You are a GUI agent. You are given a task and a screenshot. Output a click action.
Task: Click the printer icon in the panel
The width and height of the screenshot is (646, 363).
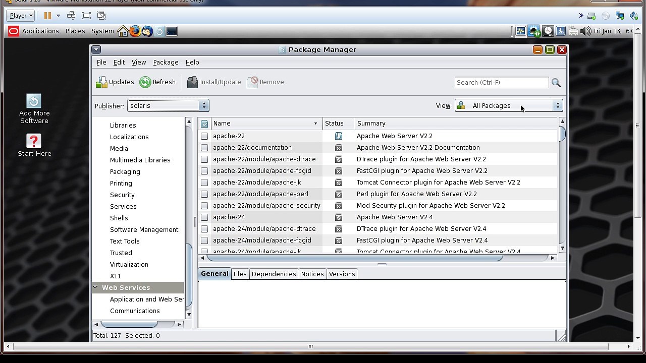pyautogui.click(x=573, y=31)
